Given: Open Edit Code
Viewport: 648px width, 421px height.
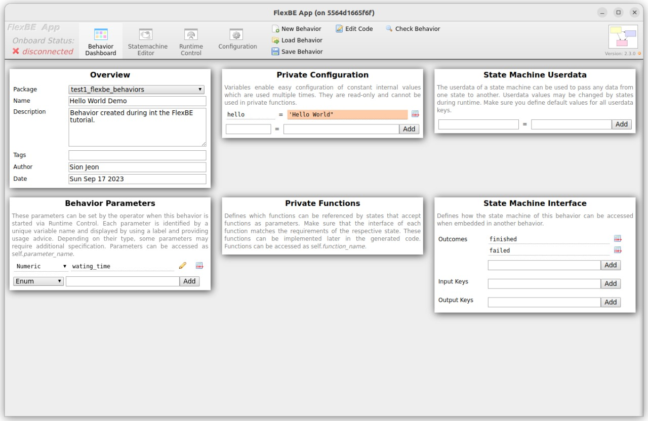Looking at the screenshot, I should [354, 29].
